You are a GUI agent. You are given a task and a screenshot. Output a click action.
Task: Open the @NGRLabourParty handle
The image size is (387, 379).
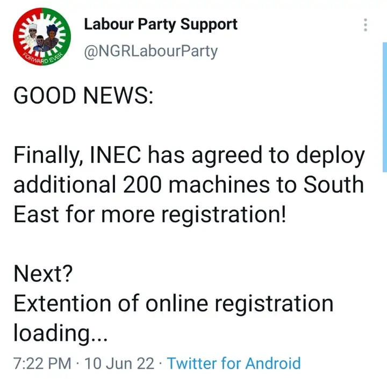(x=150, y=51)
